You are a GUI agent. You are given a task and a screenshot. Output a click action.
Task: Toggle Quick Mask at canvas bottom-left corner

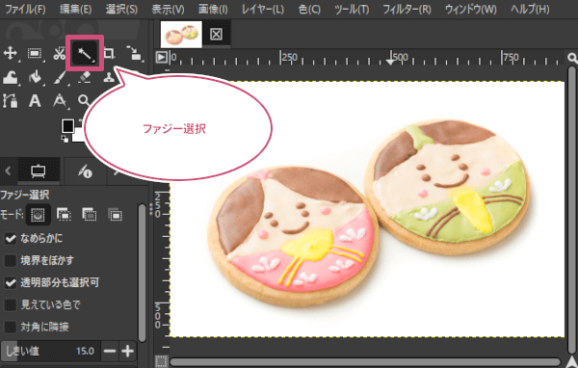[161, 361]
